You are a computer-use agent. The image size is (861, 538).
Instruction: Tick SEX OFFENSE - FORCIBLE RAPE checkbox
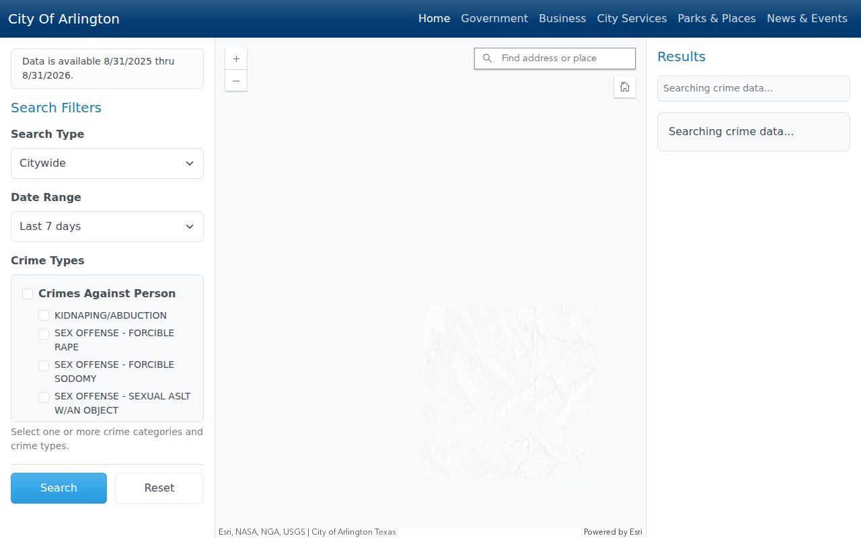(44, 334)
